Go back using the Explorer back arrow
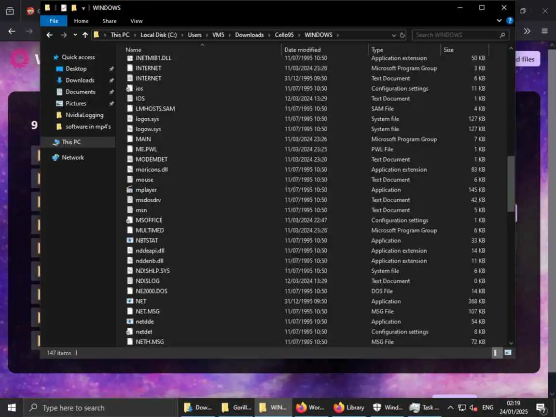 click(x=50, y=35)
